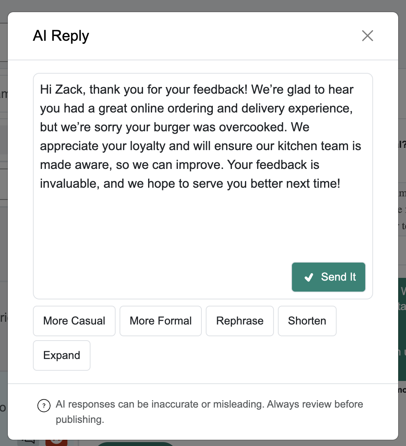Click the checkmark icon in Send It
Viewport: 406px width, 446px height.
(309, 277)
